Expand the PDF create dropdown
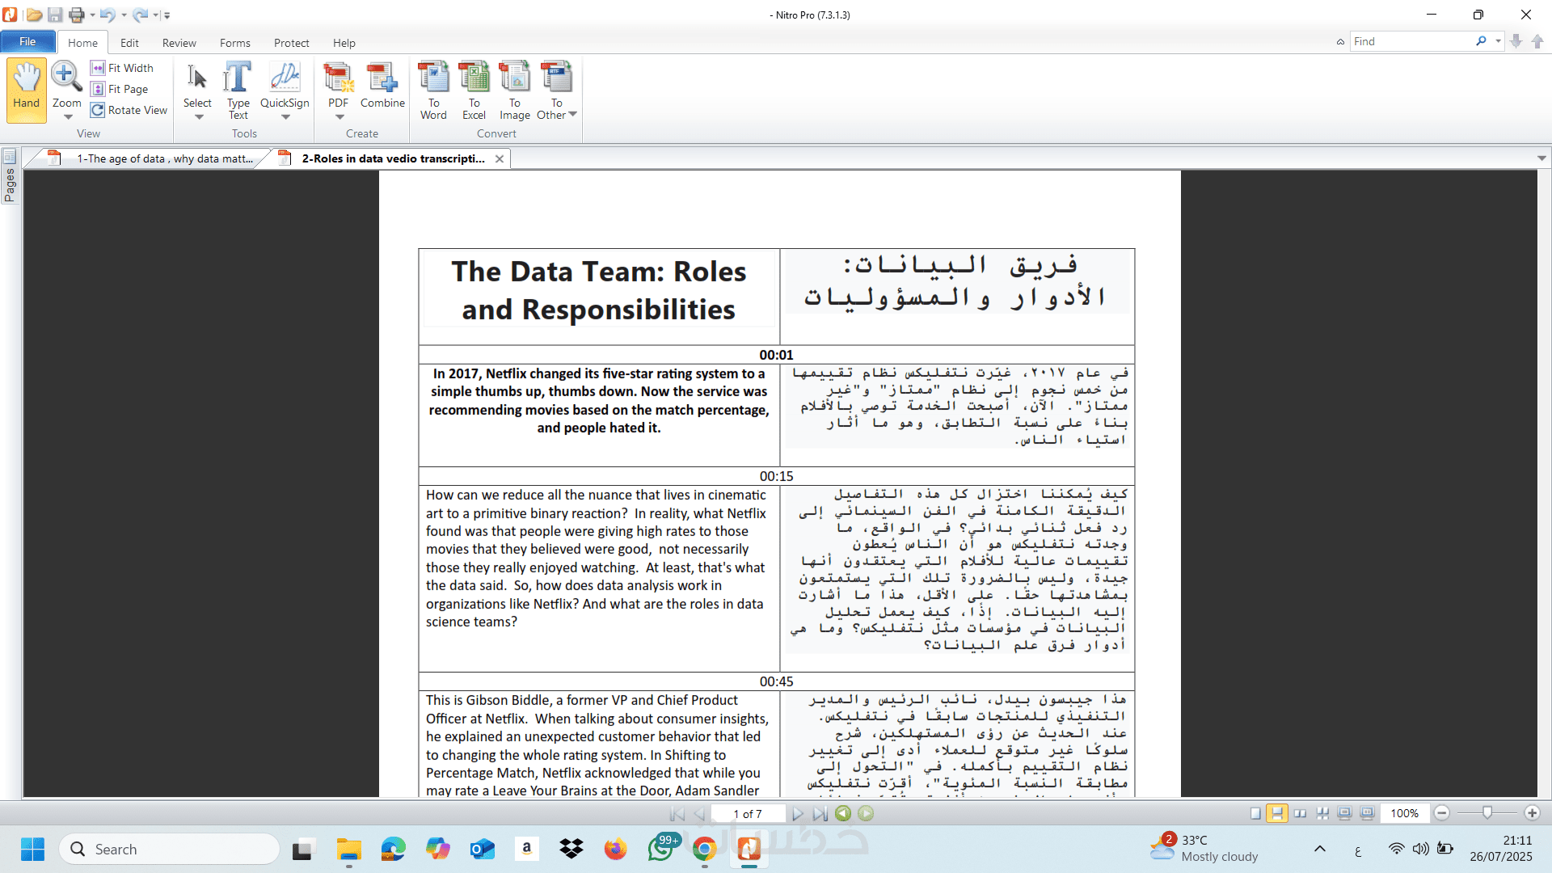The height and width of the screenshot is (873, 1552). coord(339,116)
